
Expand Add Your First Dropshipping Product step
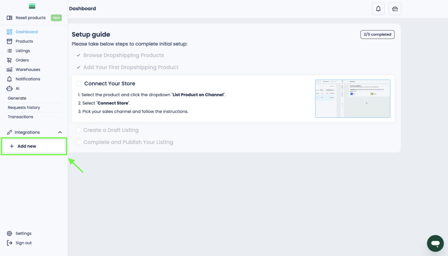[131, 67]
